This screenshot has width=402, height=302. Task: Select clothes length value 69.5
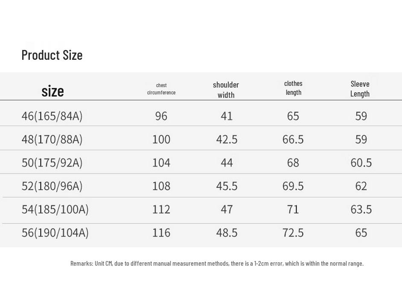click(293, 186)
